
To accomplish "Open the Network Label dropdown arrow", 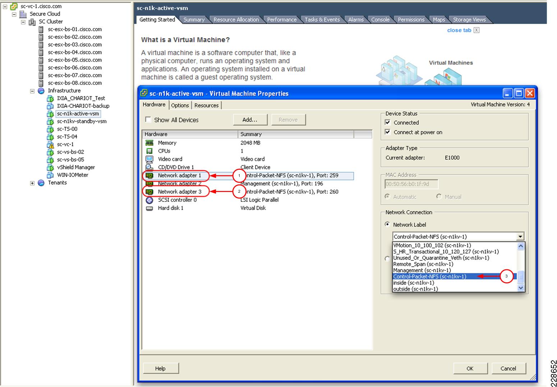I will coord(520,237).
